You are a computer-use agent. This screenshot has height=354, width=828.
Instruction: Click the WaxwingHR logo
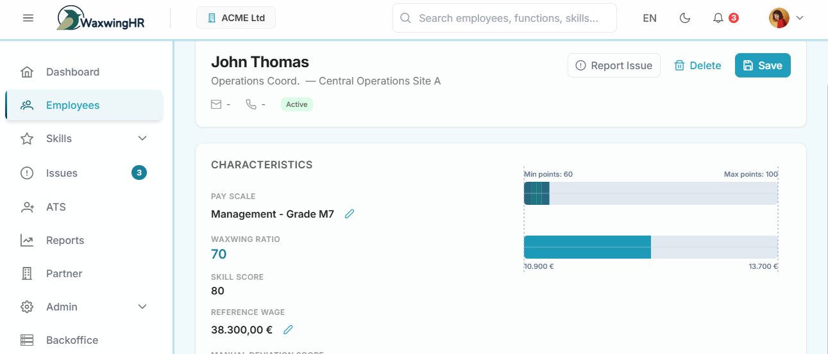point(101,19)
